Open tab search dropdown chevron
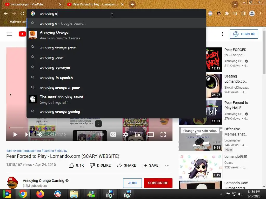The width and height of the screenshot is (266, 199). click(x=235, y=4)
